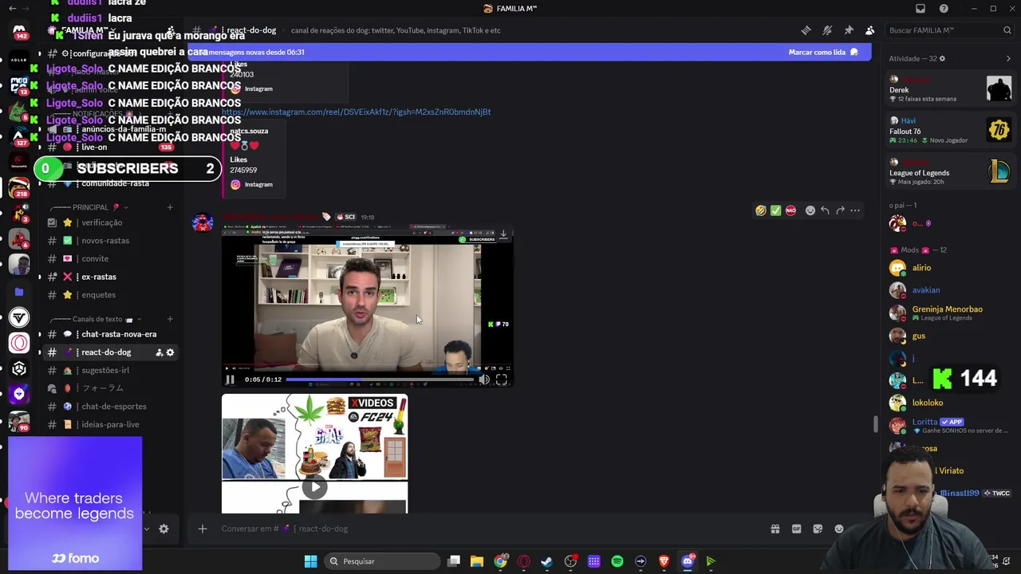This screenshot has height=574, width=1021.
Task: Open the フォーラム forum channel
Action: point(110,388)
